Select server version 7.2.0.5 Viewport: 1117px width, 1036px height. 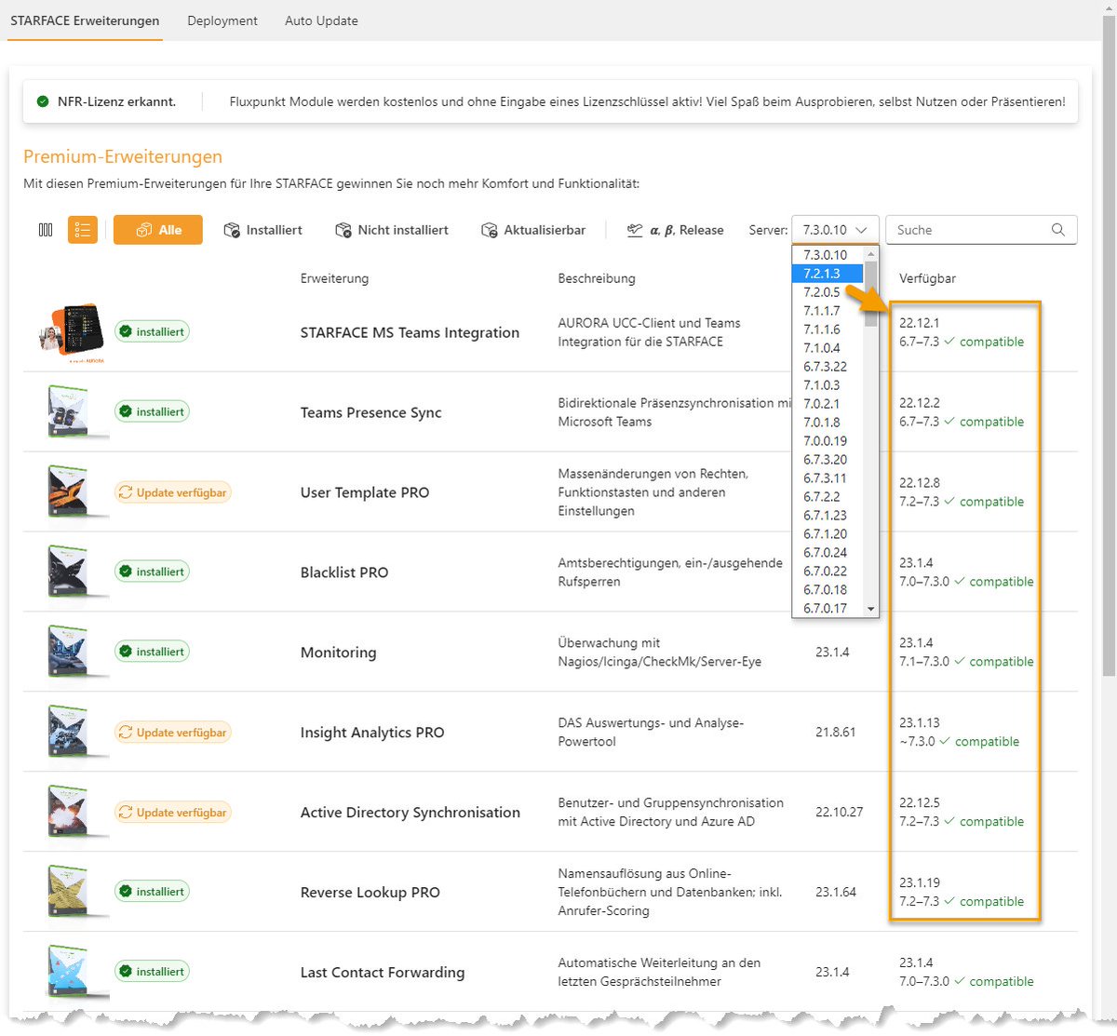[828, 292]
